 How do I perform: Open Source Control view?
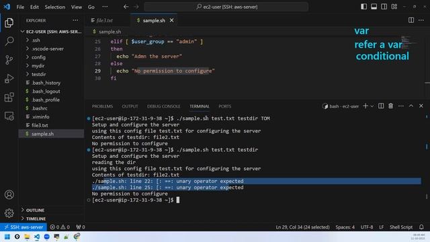9,60
